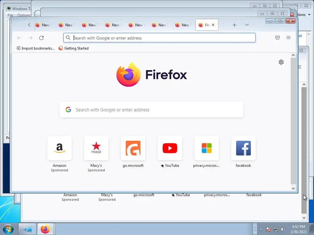This screenshot has height=235, width=314.
Task: Switch to the sixth New Tab
Action: (x=159, y=25)
